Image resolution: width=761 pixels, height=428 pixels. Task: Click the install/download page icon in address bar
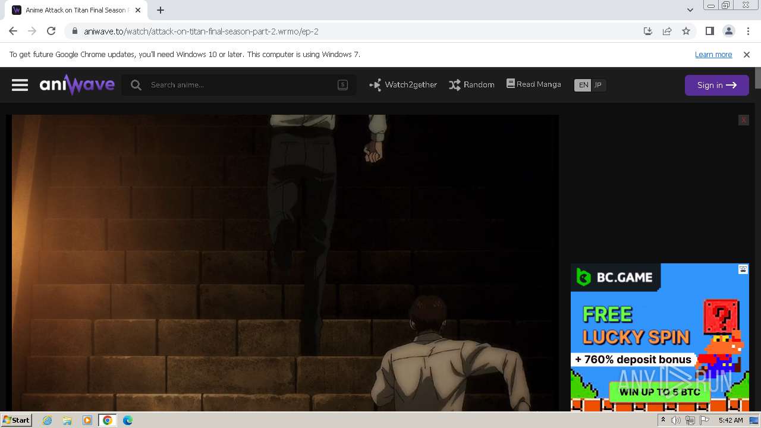click(x=648, y=31)
